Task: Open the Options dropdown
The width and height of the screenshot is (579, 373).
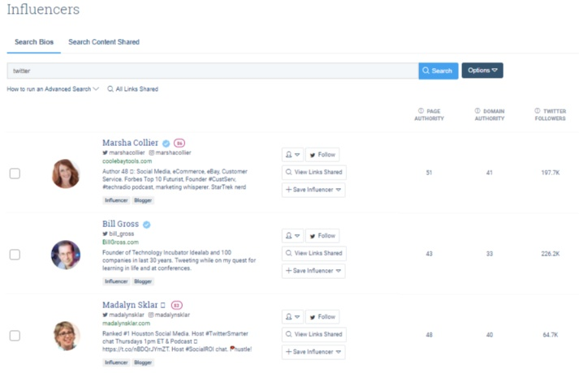Action: (x=482, y=71)
